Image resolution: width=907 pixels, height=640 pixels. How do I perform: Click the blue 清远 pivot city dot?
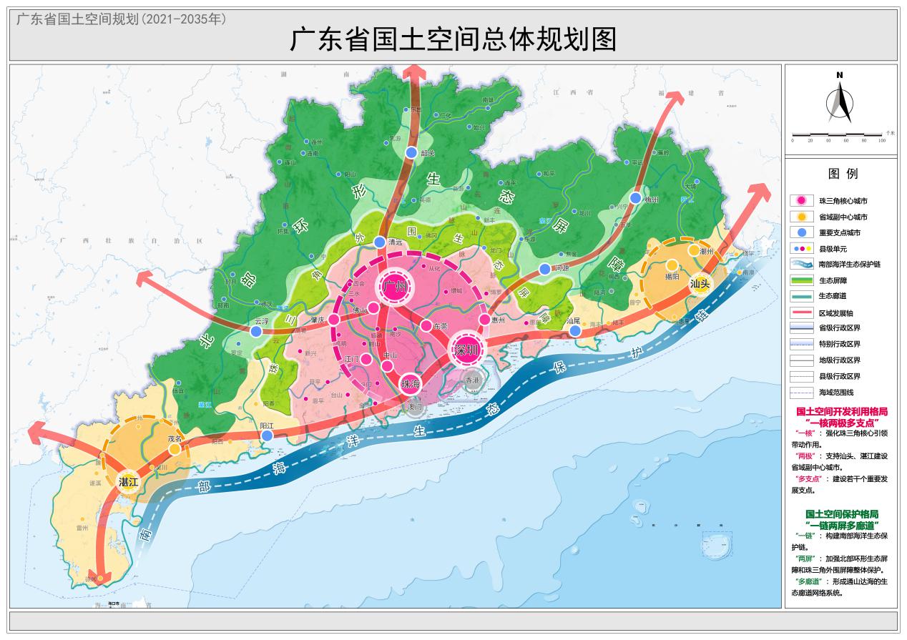379,242
